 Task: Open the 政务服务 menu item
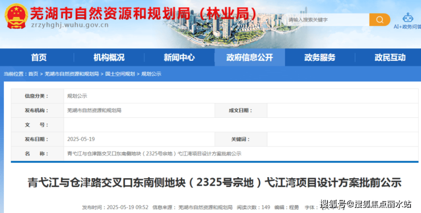pos(320,58)
